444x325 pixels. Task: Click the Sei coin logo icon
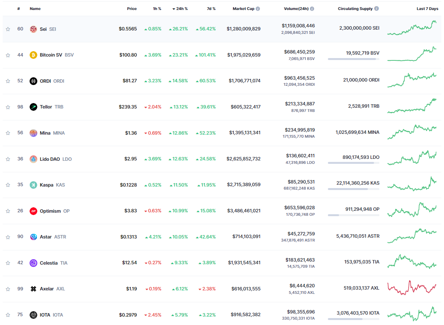click(33, 29)
